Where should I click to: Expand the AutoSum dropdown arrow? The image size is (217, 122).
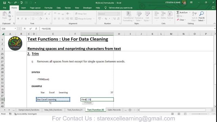coord(190,13)
